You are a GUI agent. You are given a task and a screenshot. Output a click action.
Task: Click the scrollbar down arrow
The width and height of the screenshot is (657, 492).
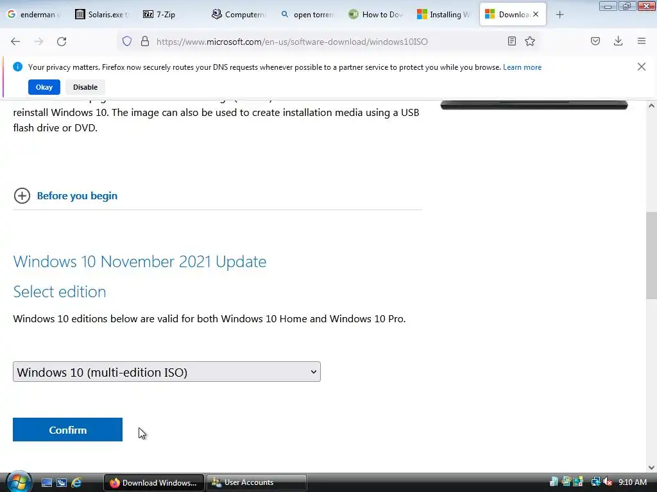(651, 467)
